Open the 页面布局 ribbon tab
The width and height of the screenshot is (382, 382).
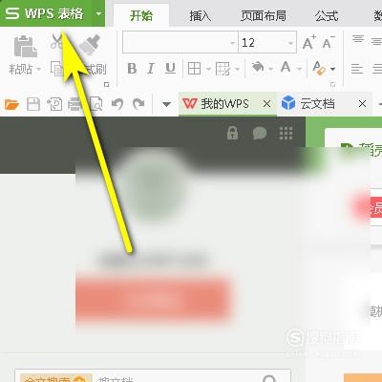tap(264, 15)
